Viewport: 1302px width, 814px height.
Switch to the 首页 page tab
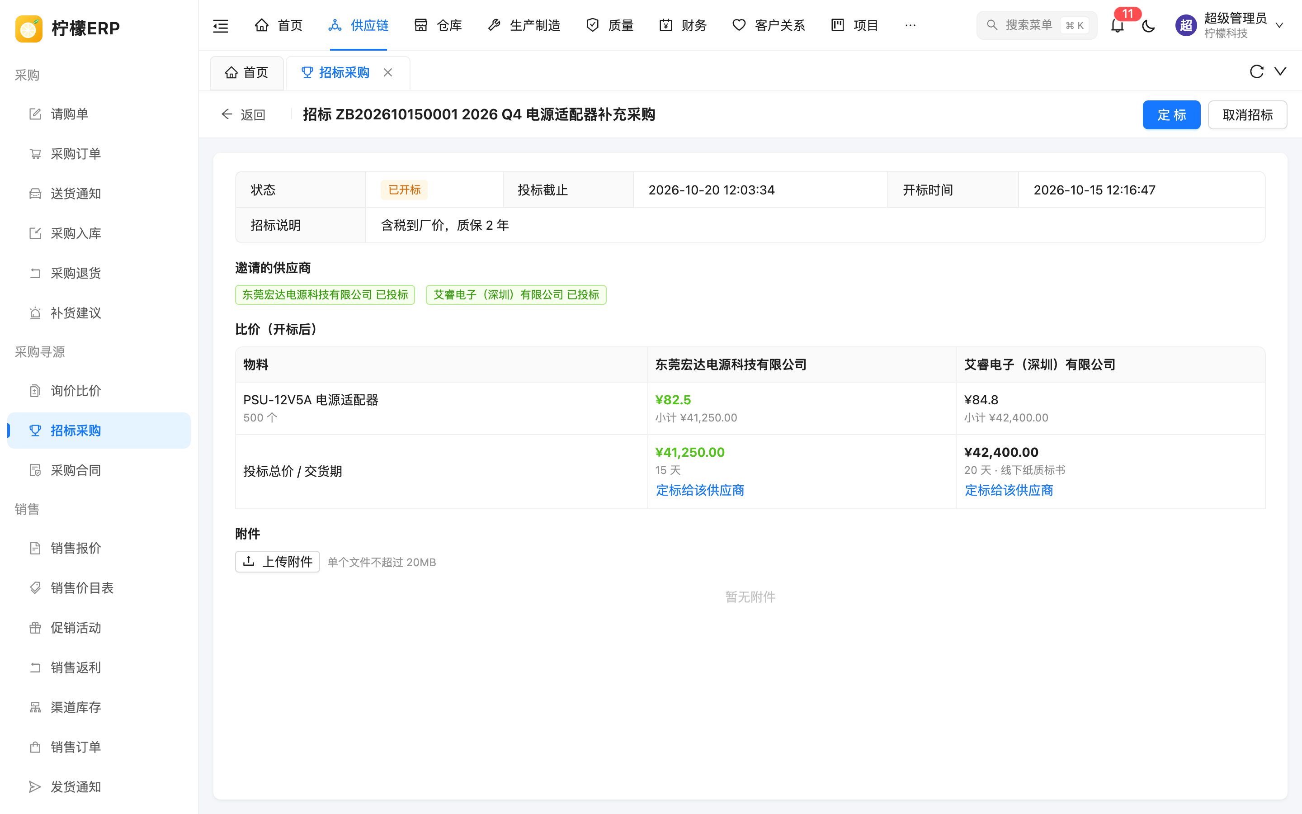coord(247,73)
